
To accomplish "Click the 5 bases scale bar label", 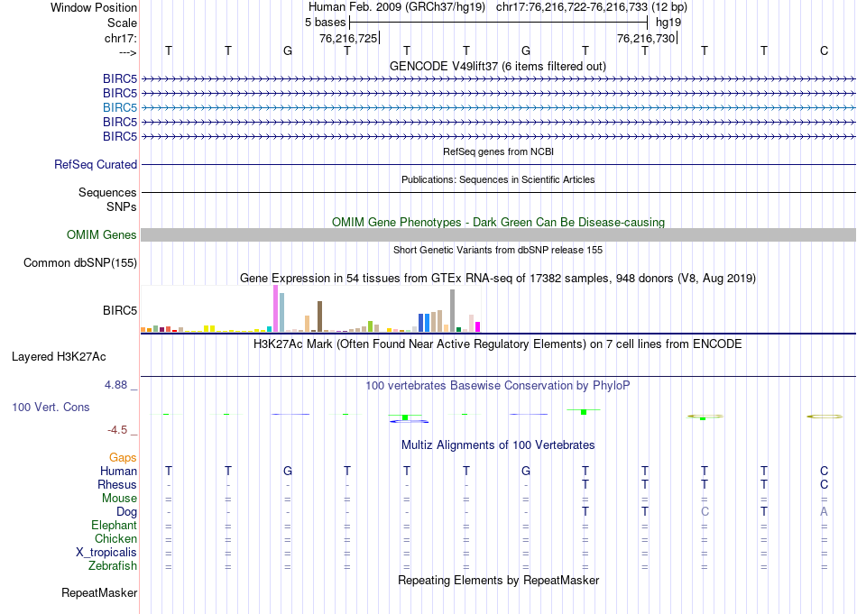I will [325, 23].
